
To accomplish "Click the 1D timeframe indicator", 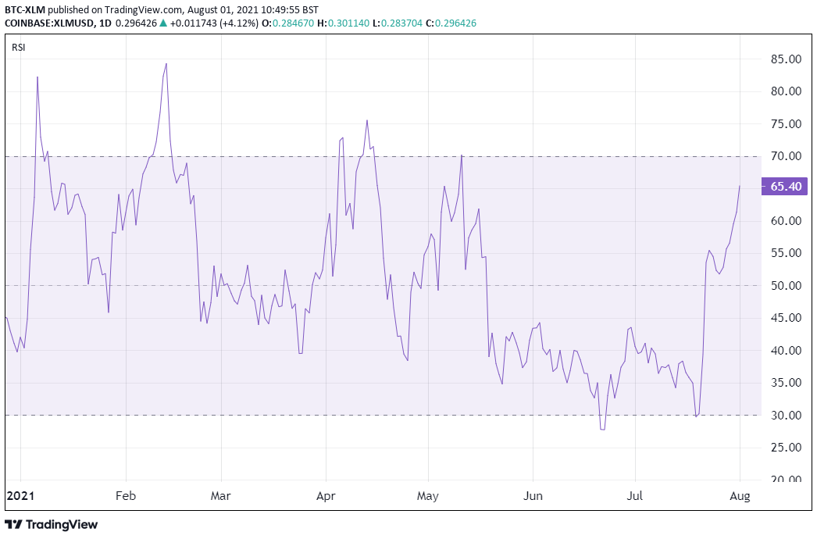I will pos(105,23).
